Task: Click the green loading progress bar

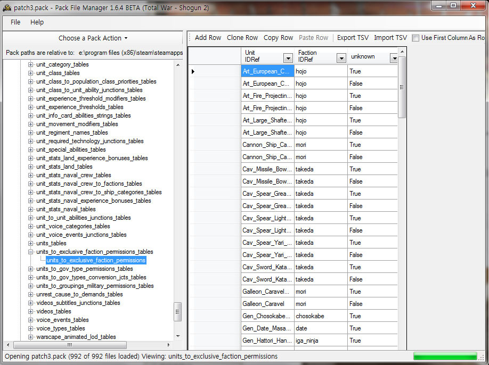Action: [445, 356]
